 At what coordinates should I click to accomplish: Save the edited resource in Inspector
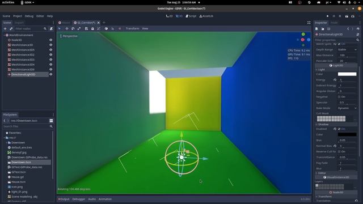329,29
